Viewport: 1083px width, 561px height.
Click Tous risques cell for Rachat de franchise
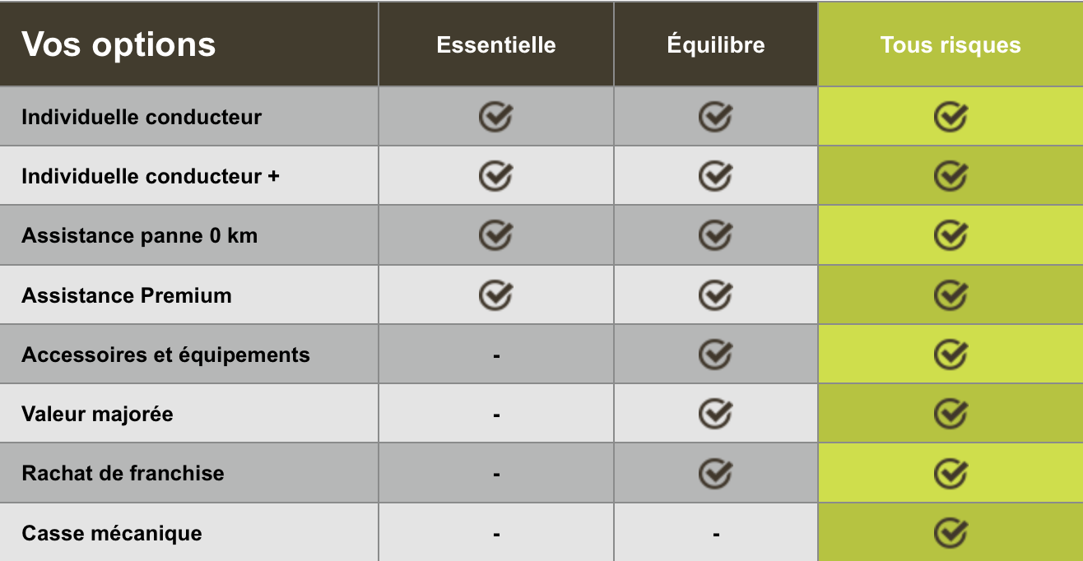tap(951, 473)
